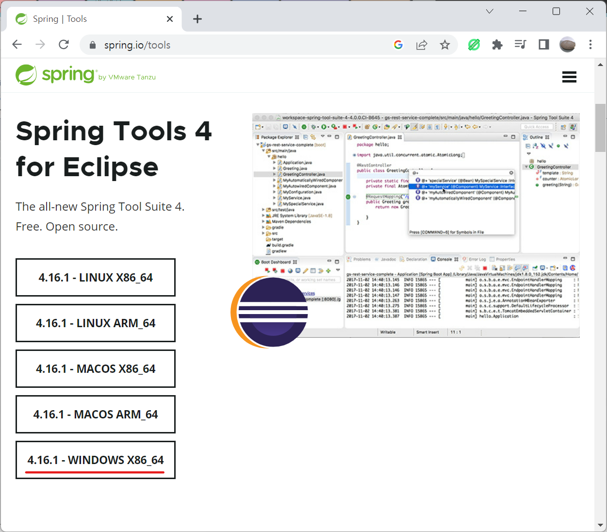Viewport: 607px width, 532px height.
Task: Open the Extensions puzzle icon
Action: coord(497,45)
